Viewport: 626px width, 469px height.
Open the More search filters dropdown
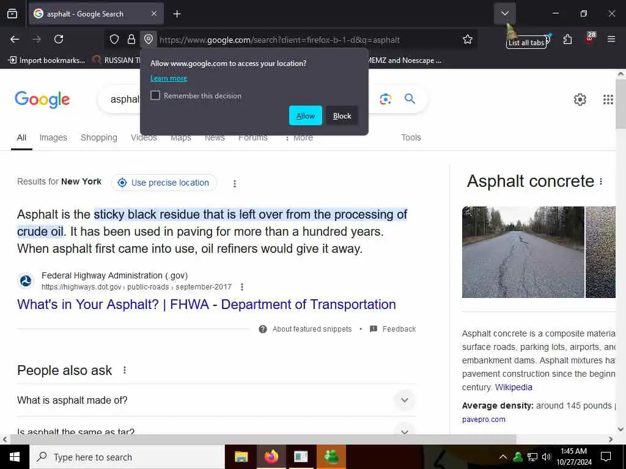(298, 138)
